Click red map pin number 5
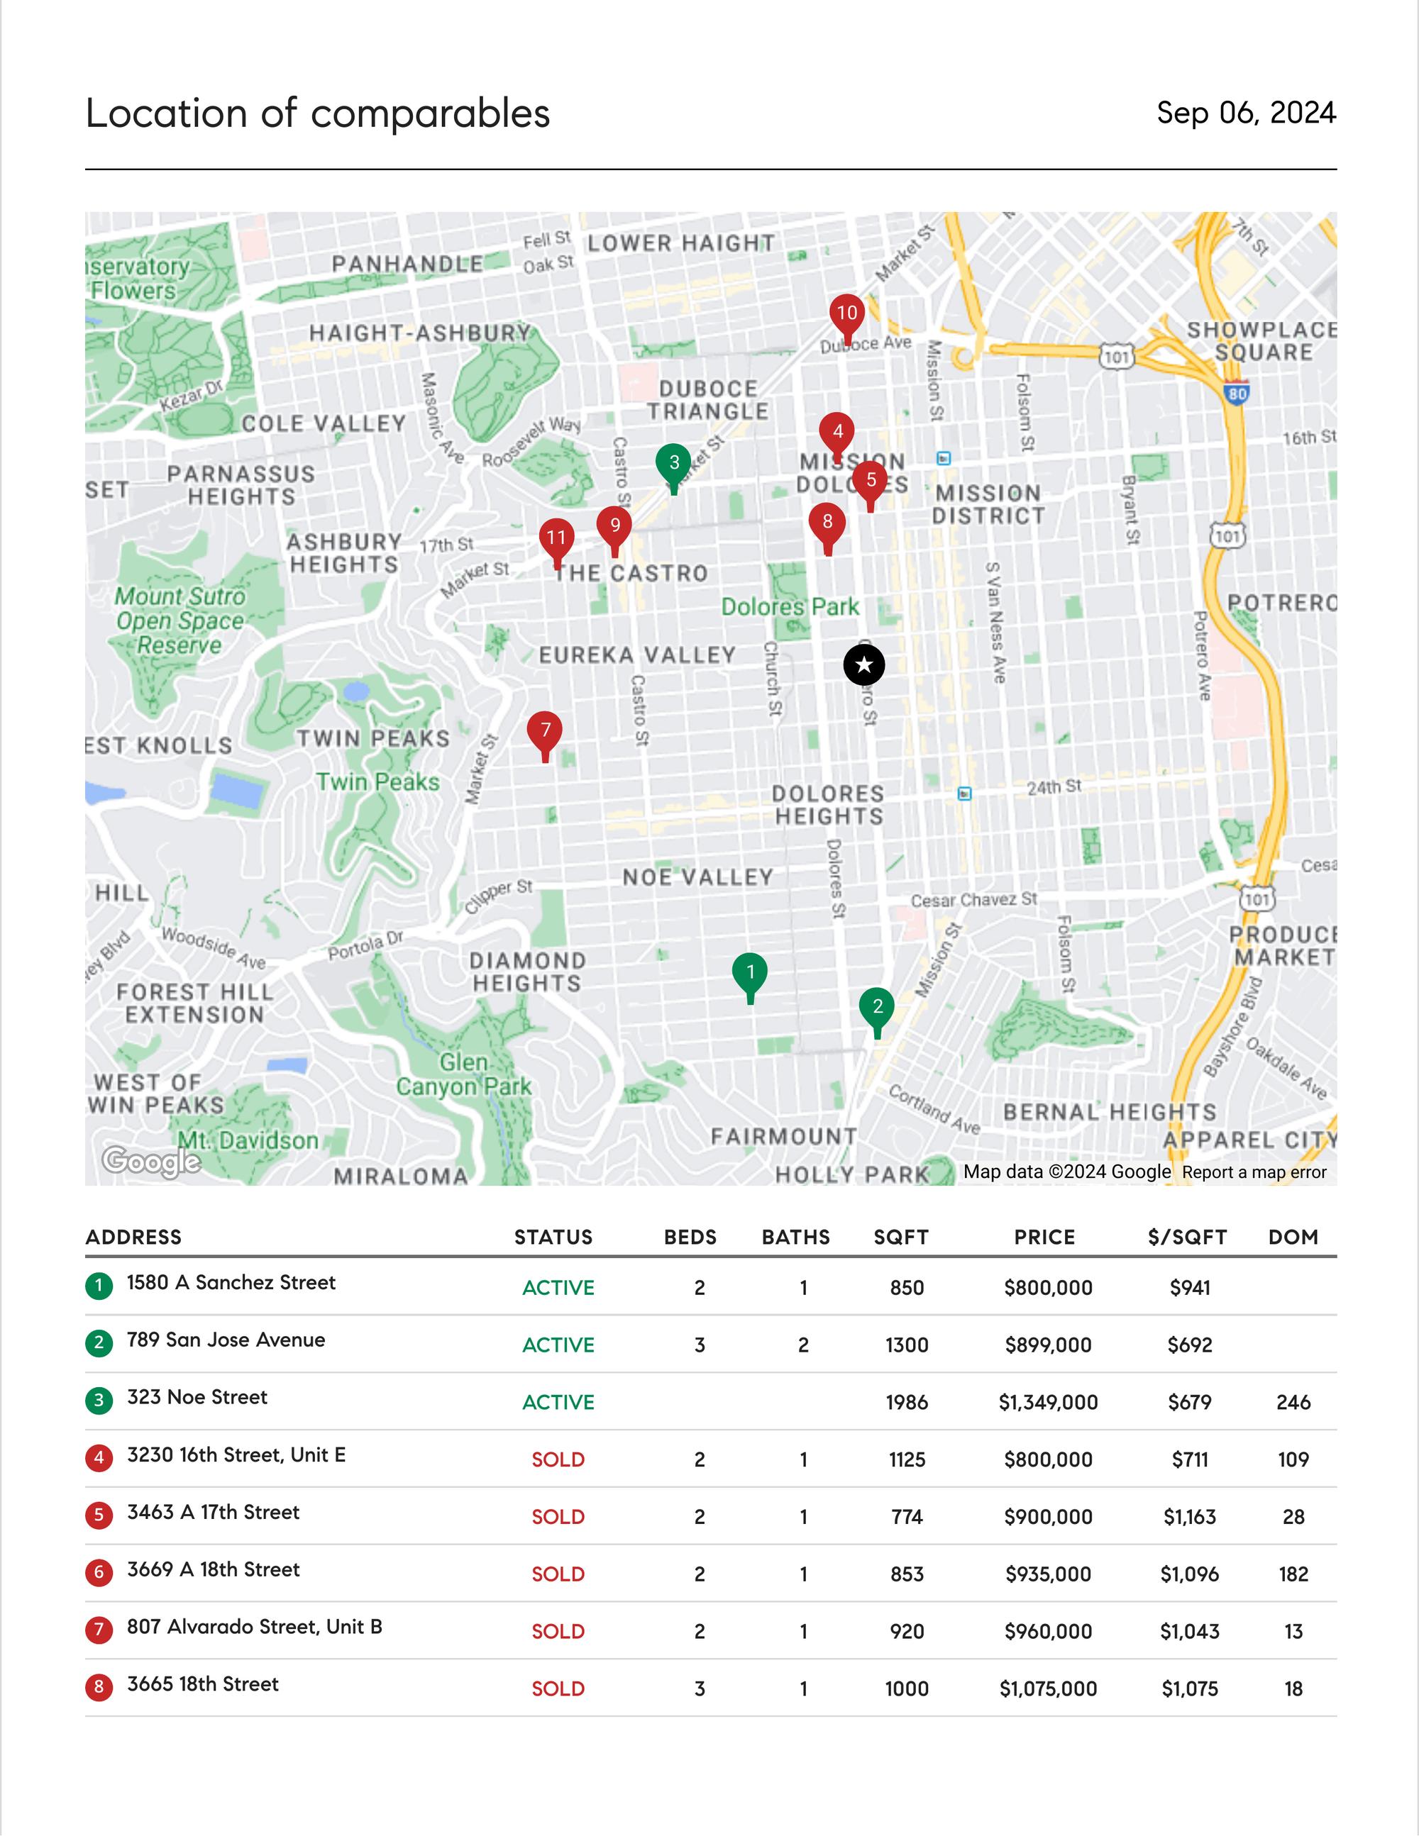The height and width of the screenshot is (1836, 1419). coord(870,481)
